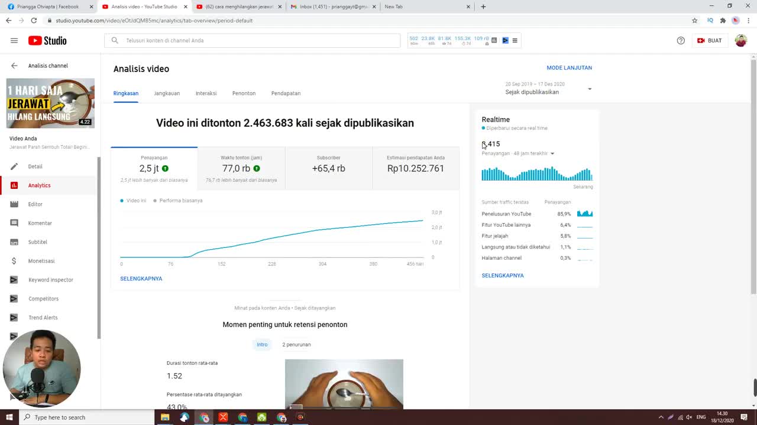Switch to the Ringkasan tab
The image size is (757, 425).
pos(126,93)
